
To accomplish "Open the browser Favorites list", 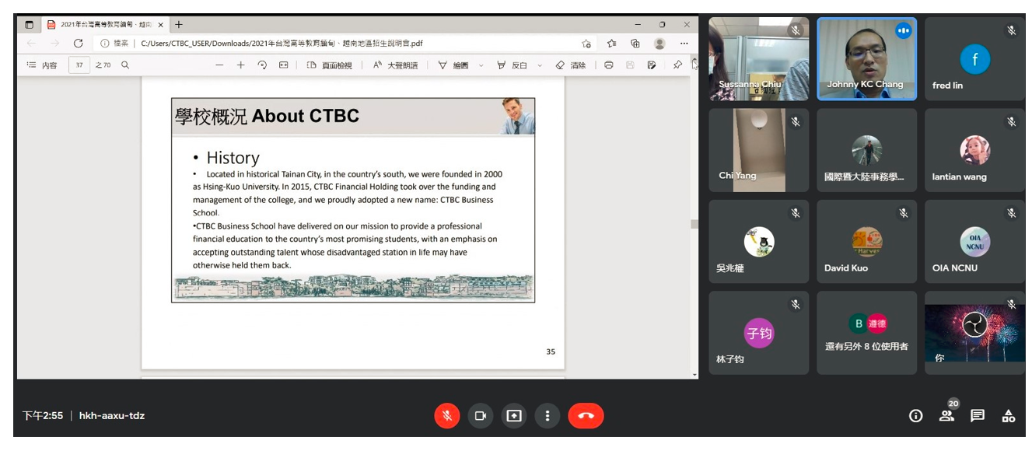I will coord(612,44).
